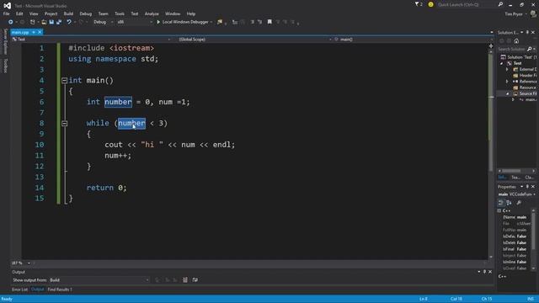Click the Toggle Bookmark toolbar icon
Screen dimensions: 539x303
(x=269, y=22)
